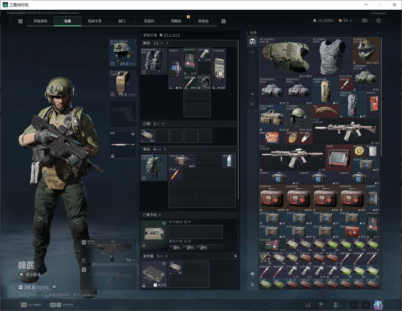Screen dimensions: 402x311
Task: Click the empty secondary weapon slot 2
Action: pyautogui.click(x=108, y=278)
